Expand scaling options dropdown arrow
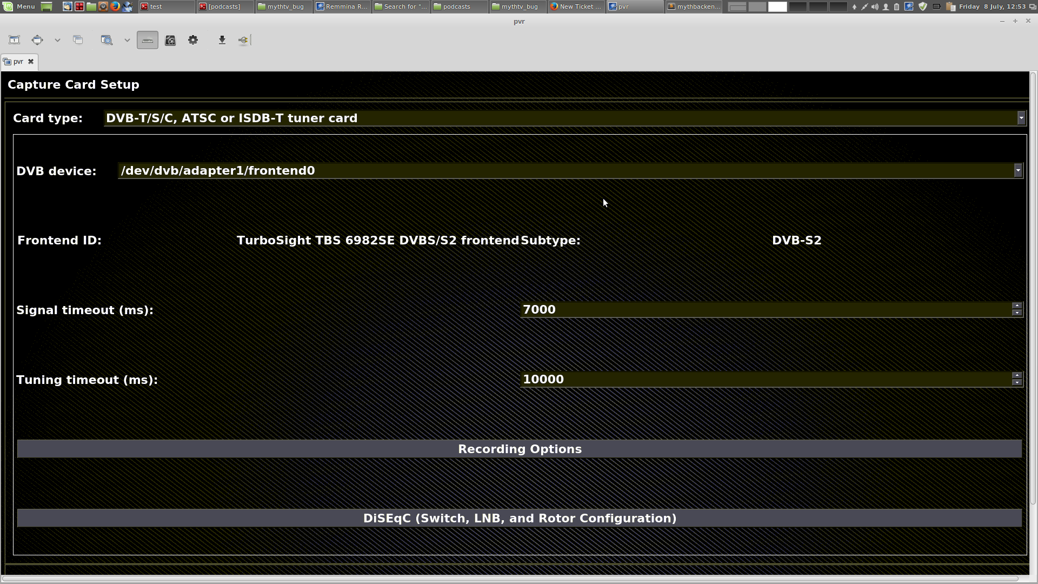This screenshot has height=584, width=1038. point(127,40)
